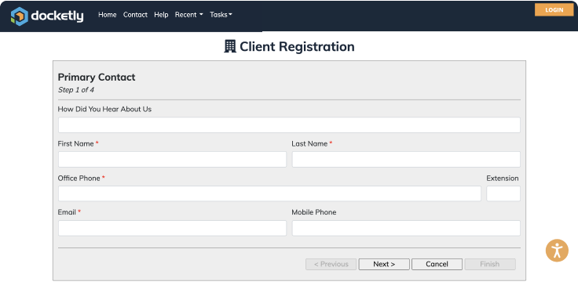The width and height of the screenshot is (578, 307).
Task: Click the building icon beside Client Registration
Action: coord(230,46)
